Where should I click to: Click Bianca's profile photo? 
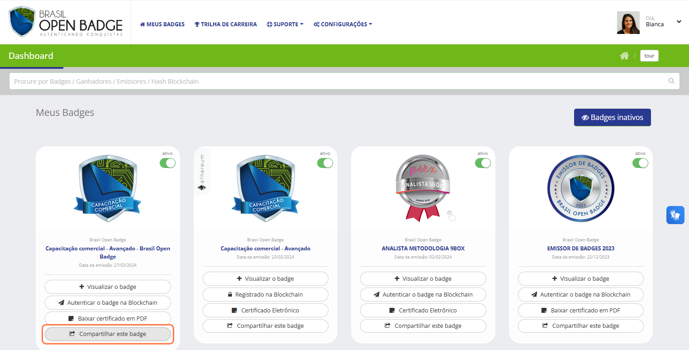pyautogui.click(x=628, y=23)
